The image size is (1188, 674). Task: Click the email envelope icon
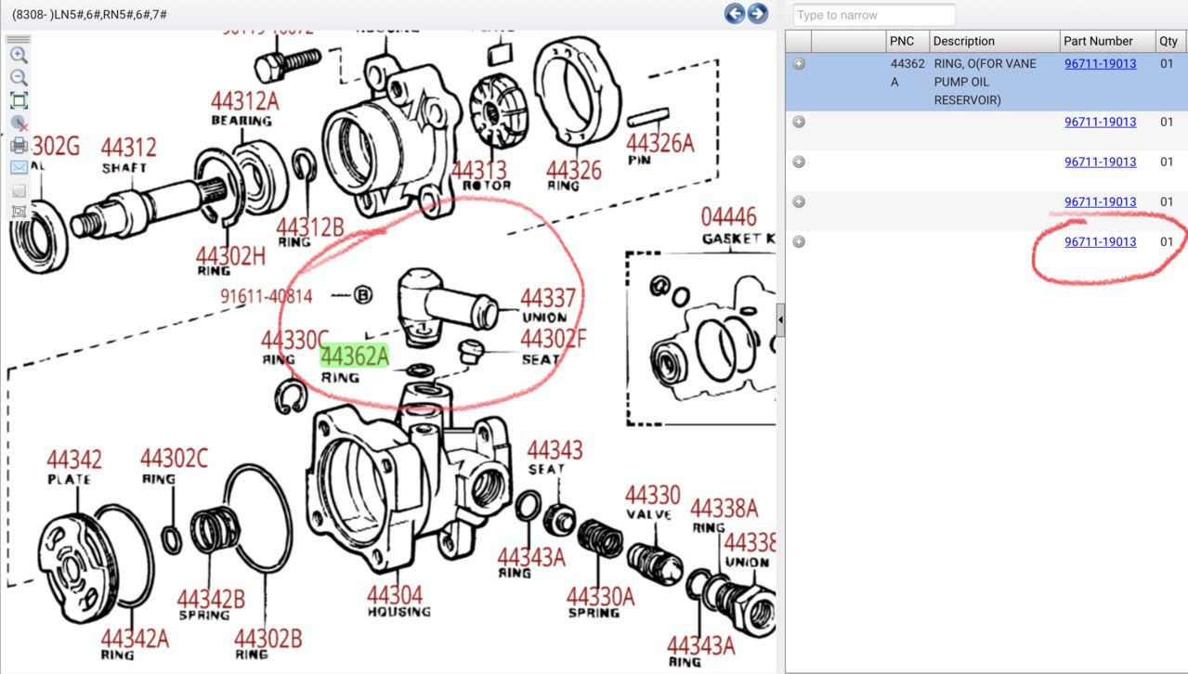click(x=19, y=167)
